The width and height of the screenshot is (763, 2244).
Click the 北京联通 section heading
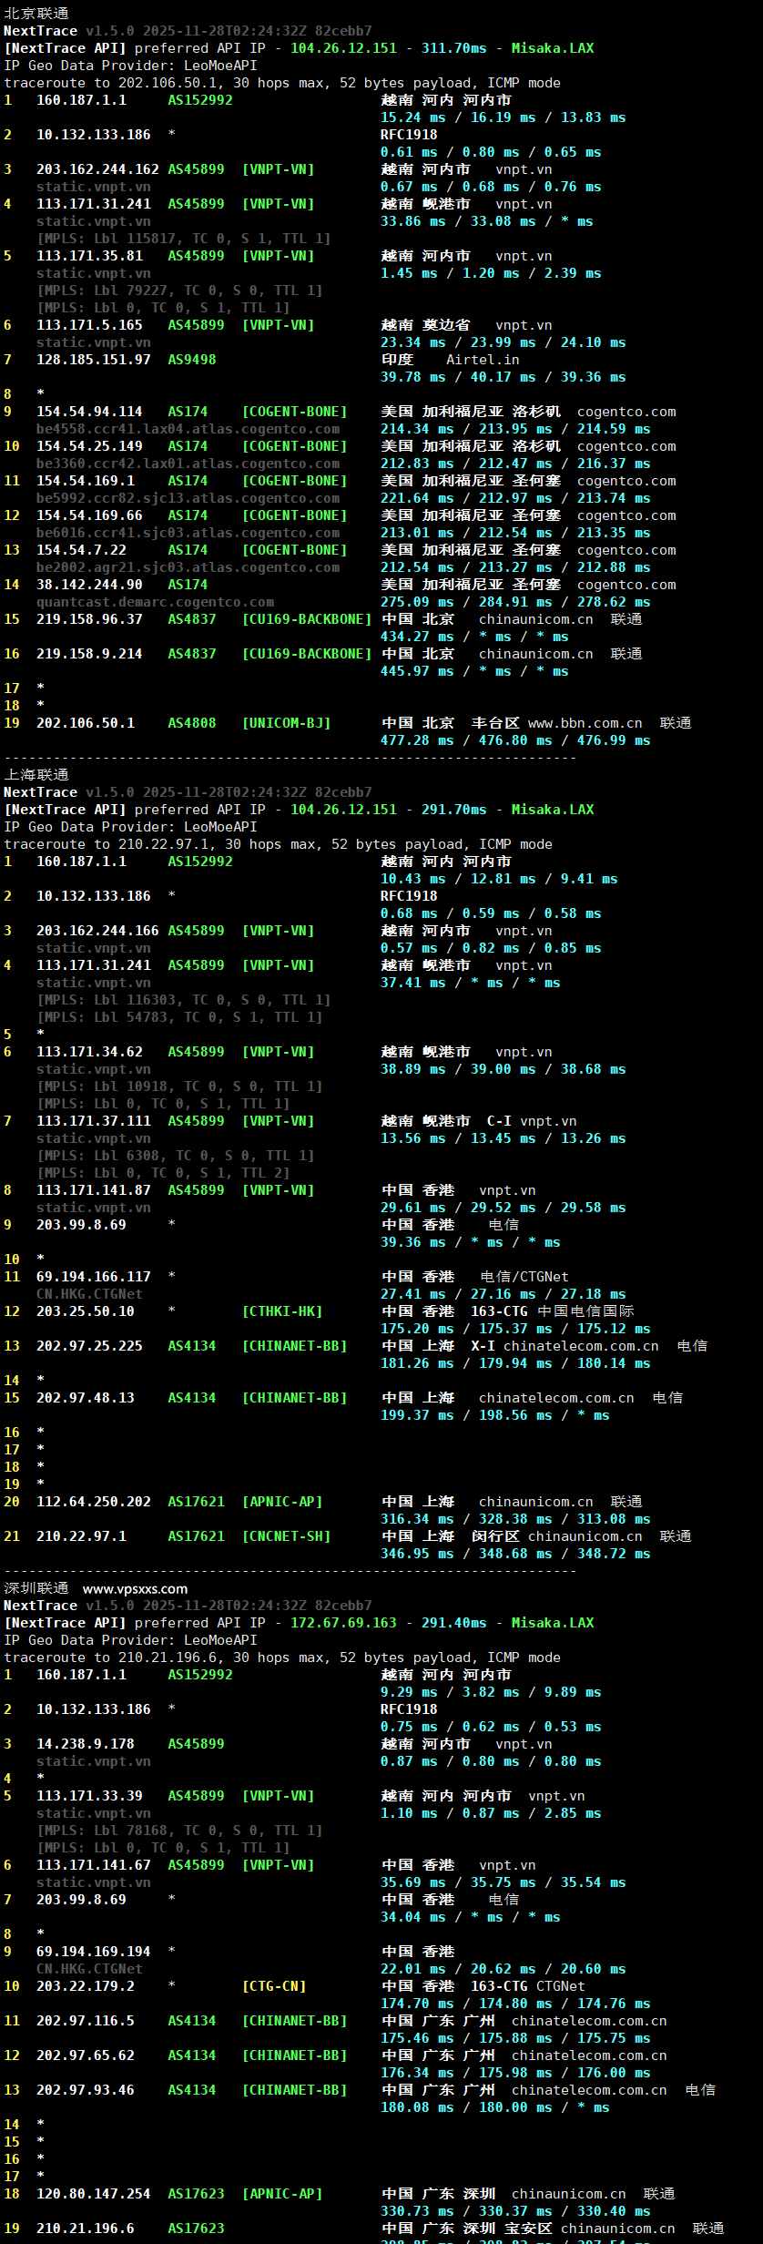[x=36, y=14]
